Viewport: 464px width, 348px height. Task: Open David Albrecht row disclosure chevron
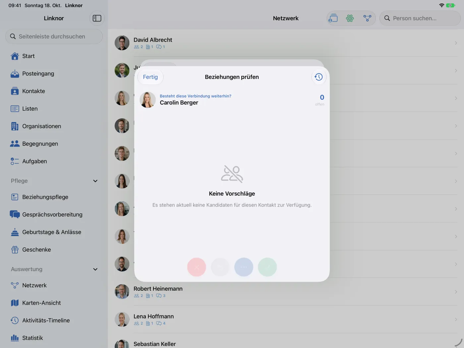[456, 43]
